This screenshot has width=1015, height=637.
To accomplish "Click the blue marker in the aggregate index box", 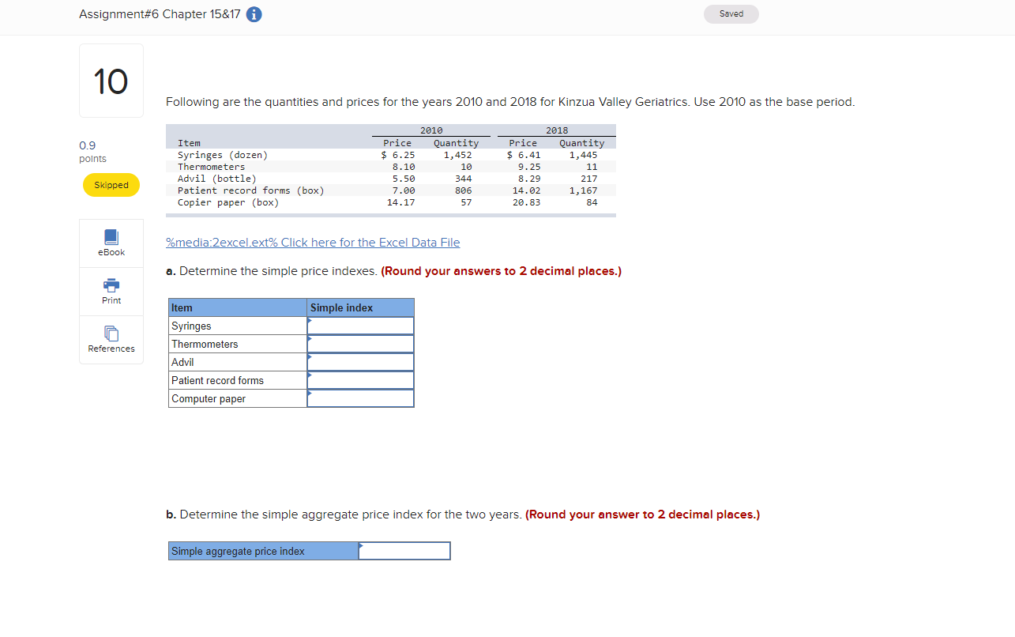I will click(361, 546).
